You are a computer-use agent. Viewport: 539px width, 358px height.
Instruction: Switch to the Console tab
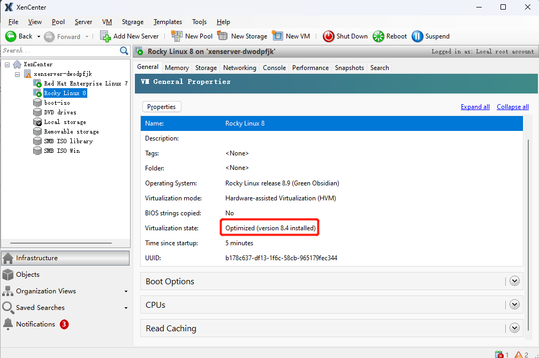coord(274,67)
